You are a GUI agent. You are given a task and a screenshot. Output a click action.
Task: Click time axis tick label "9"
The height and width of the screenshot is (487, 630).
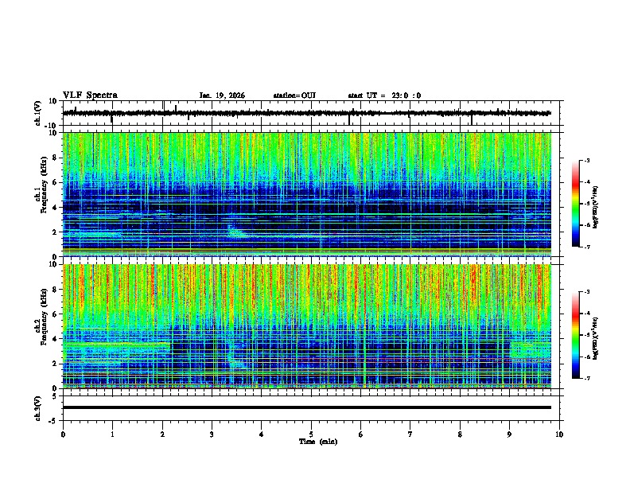509,434
